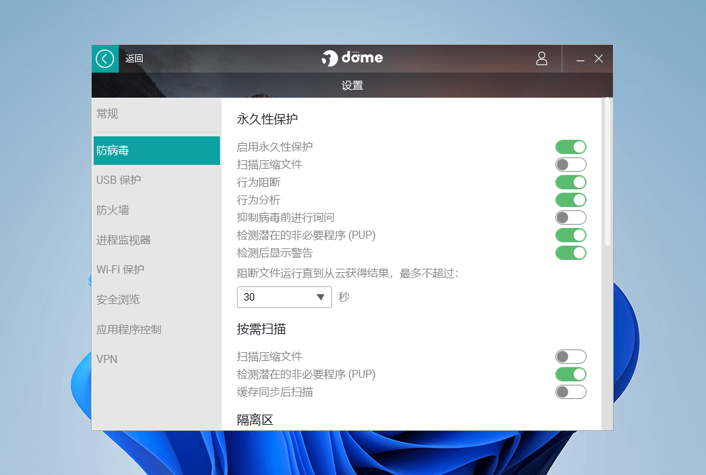Disable the 启用永久性保护 toggle
Screen dimensions: 706x475
(570, 147)
